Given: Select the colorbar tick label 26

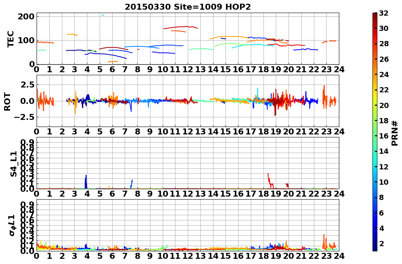Looking at the screenshot, I should pos(384,59).
